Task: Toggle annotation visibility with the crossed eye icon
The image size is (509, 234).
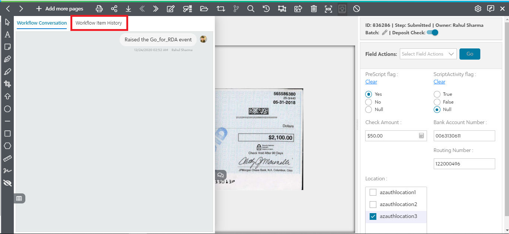Action: pyautogui.click(x=7, y=183)
